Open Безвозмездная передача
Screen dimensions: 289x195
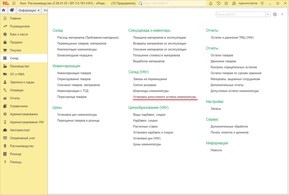75,55
